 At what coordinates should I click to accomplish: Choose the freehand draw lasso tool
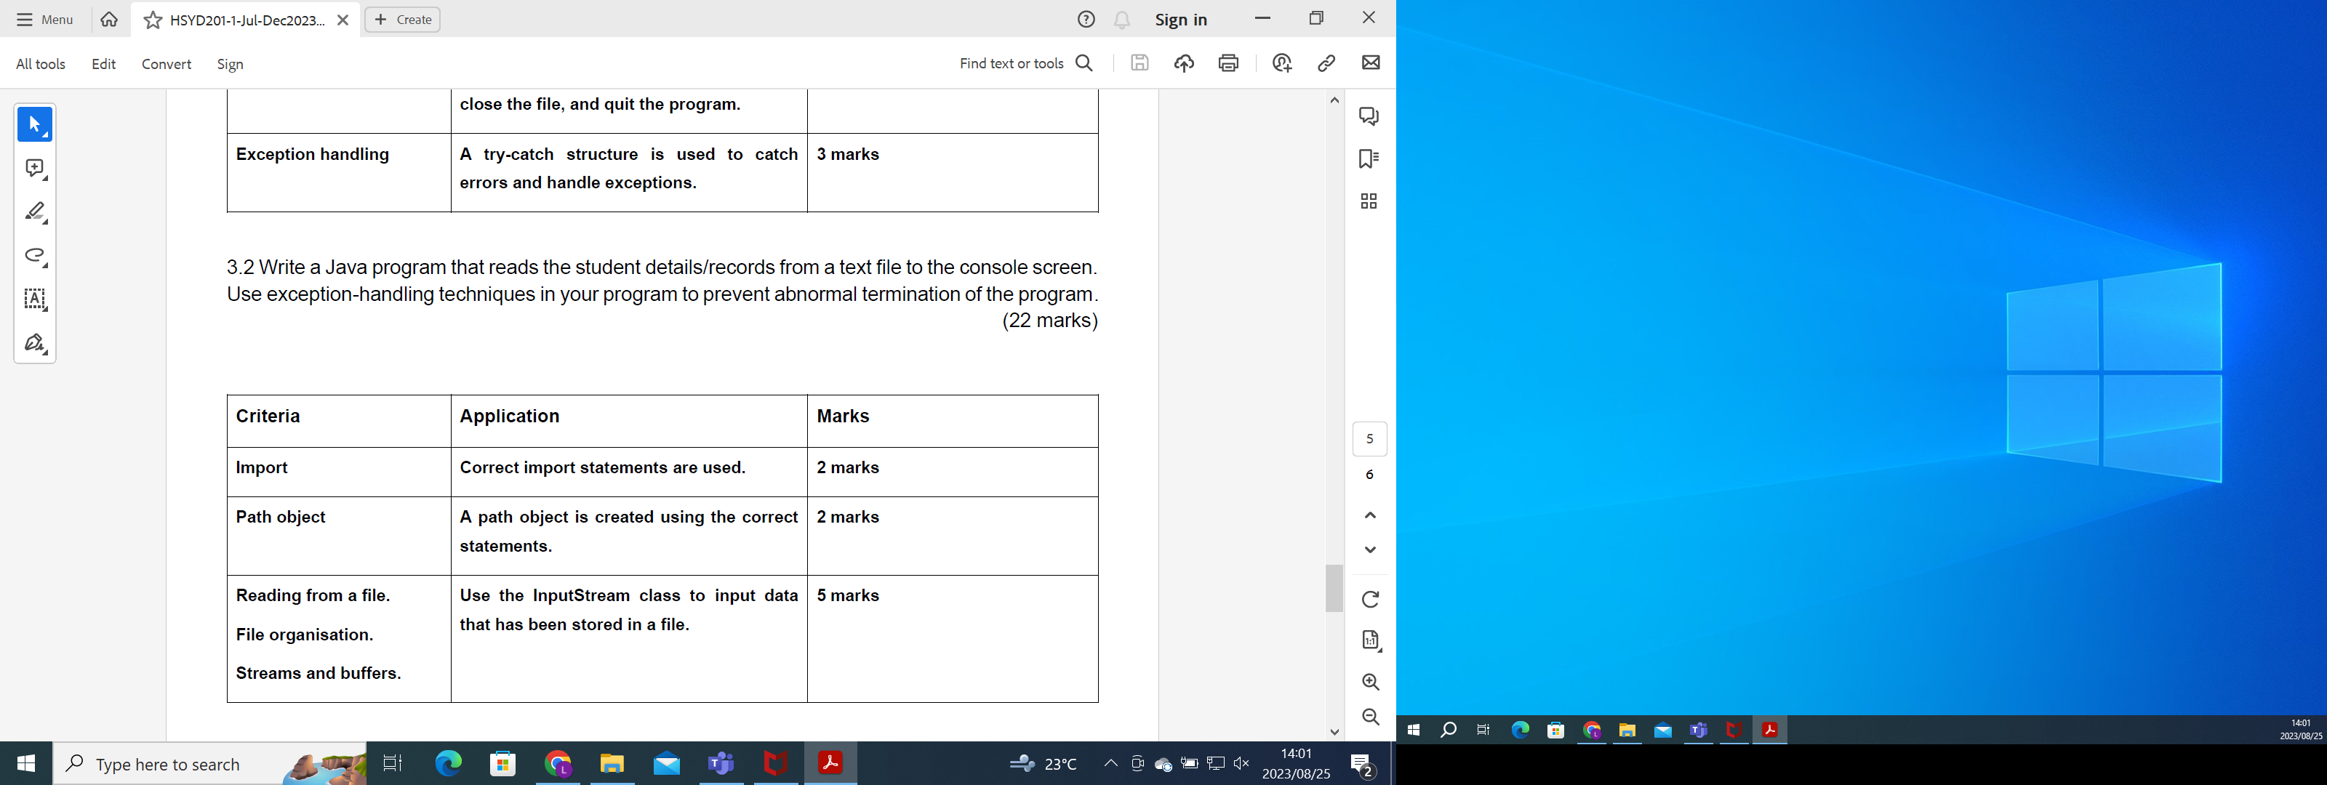click(34, 256)
